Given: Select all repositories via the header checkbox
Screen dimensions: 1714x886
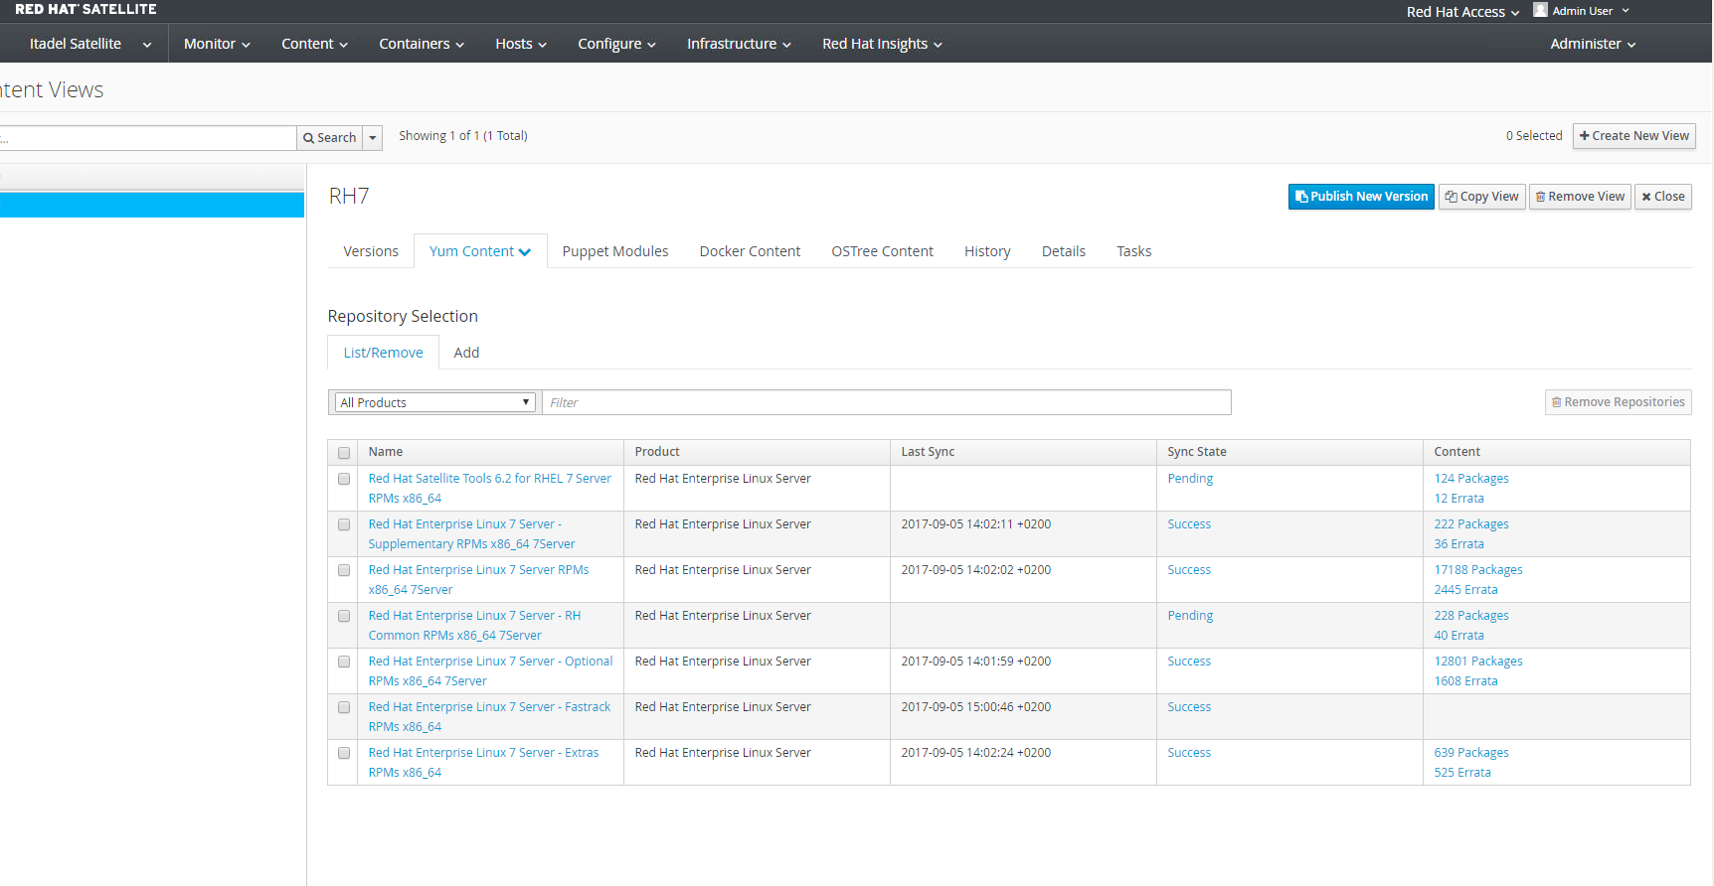Looking at the screenshot, I should 344,453.
